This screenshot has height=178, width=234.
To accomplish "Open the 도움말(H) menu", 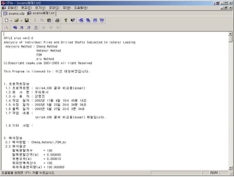I will tap(81, 8).
